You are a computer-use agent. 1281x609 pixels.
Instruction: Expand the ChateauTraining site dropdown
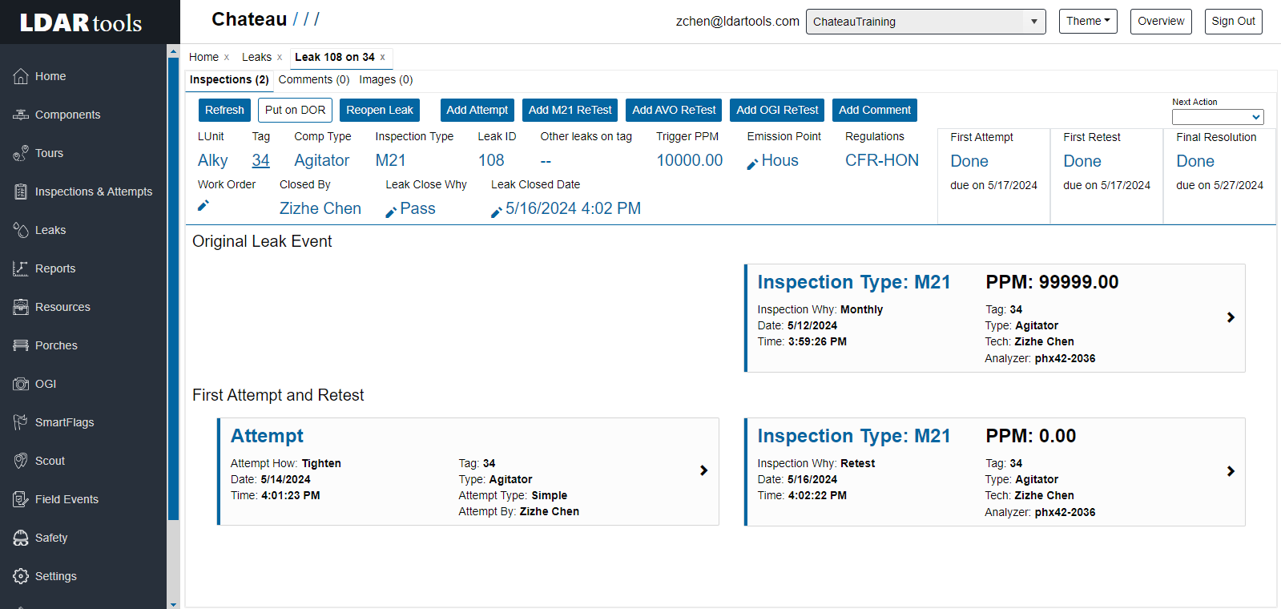coord(1033,22)
